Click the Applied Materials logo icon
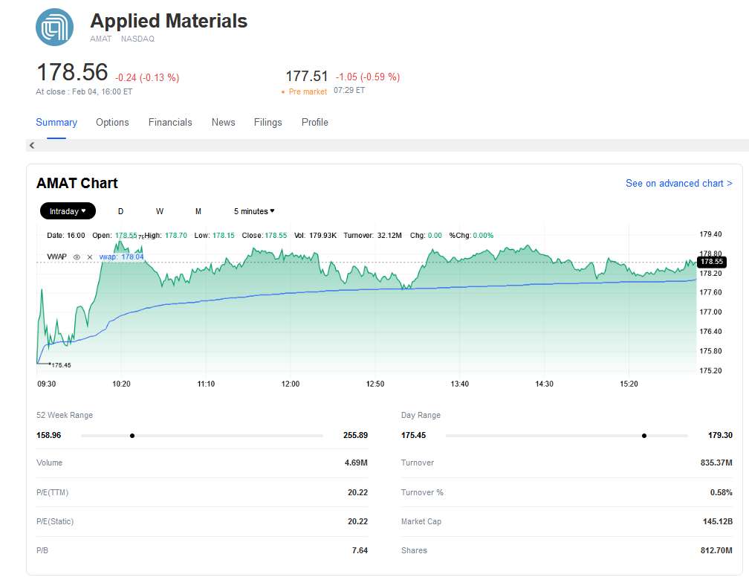749x583 pixels. [55, 27]
